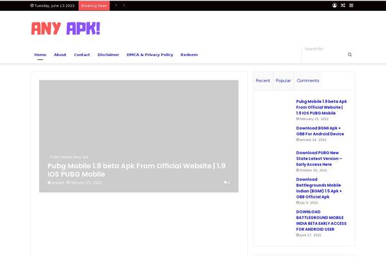Click the July 9, 2021 date

307,202
